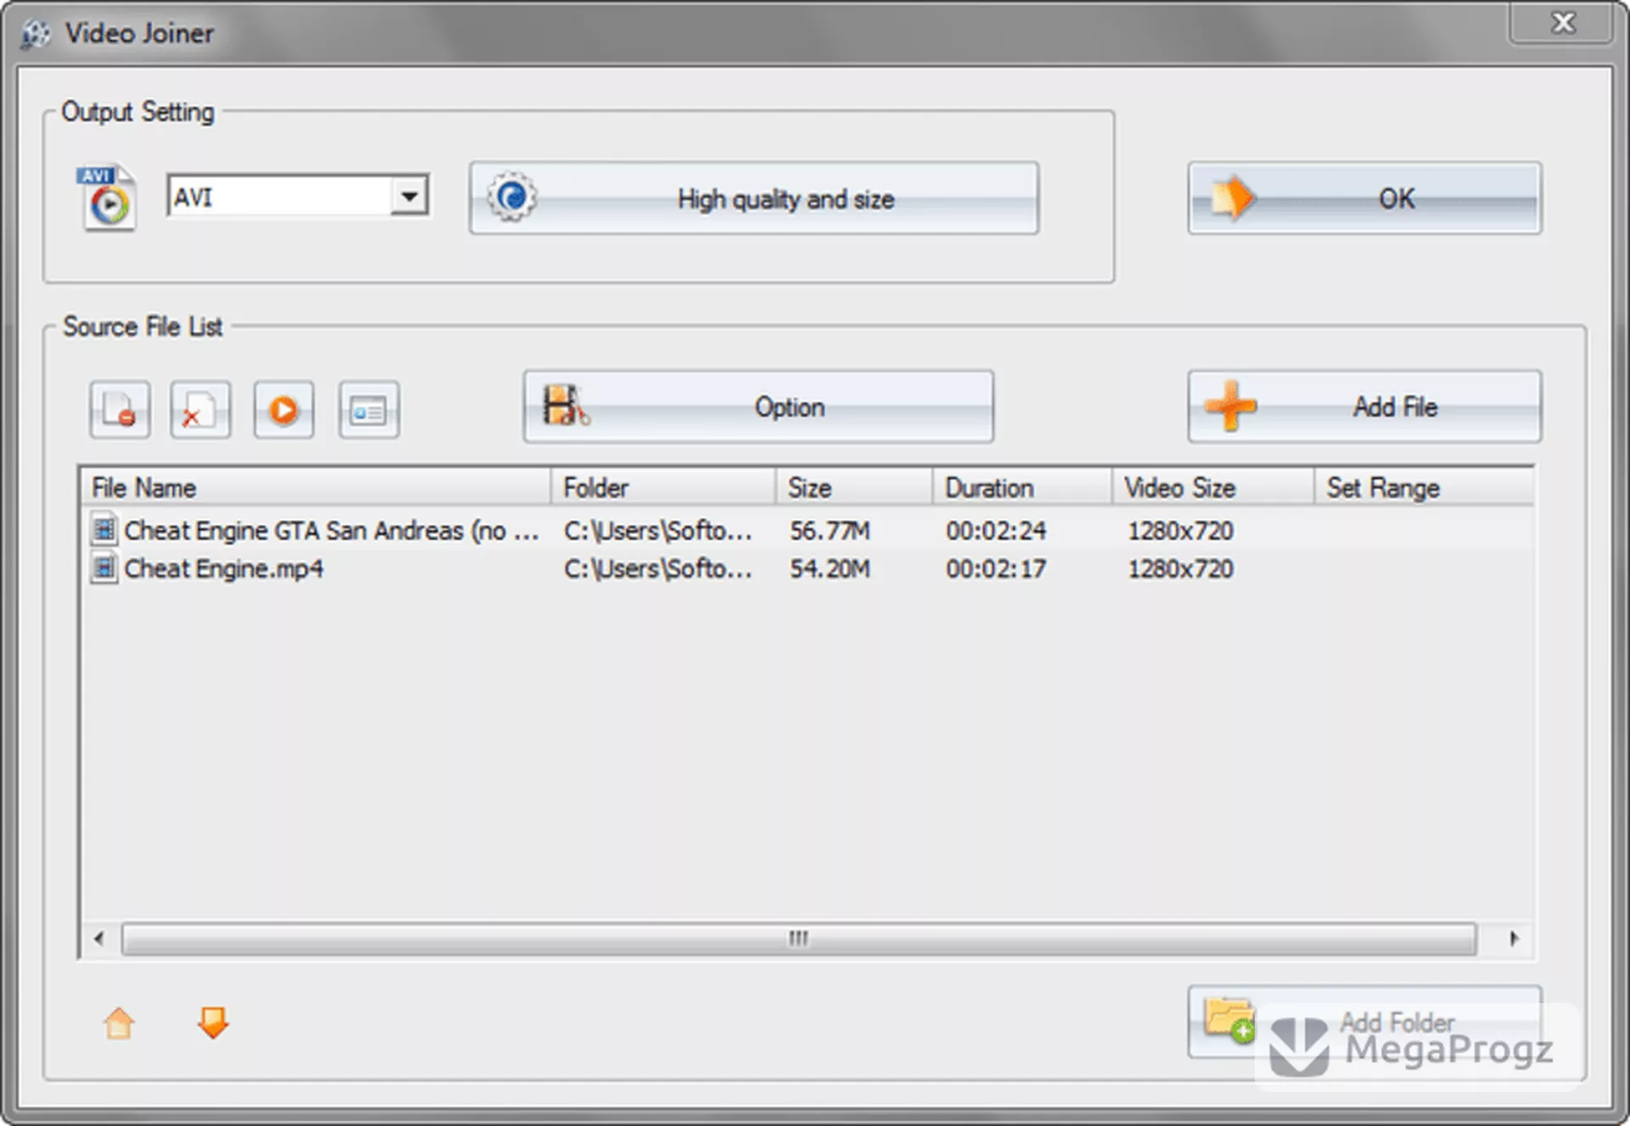This screenshot has width=1630, height=1126.
Task: Move selected file up with orange up arrow
Action: tap(119, 1022)
